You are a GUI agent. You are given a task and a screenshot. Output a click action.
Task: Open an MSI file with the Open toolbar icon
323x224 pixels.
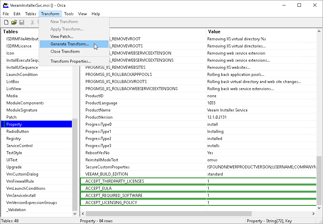pos(14,22)
